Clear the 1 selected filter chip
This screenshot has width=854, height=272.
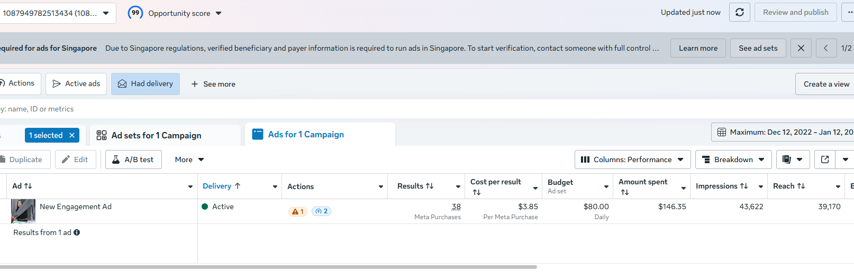coord(72,135)
